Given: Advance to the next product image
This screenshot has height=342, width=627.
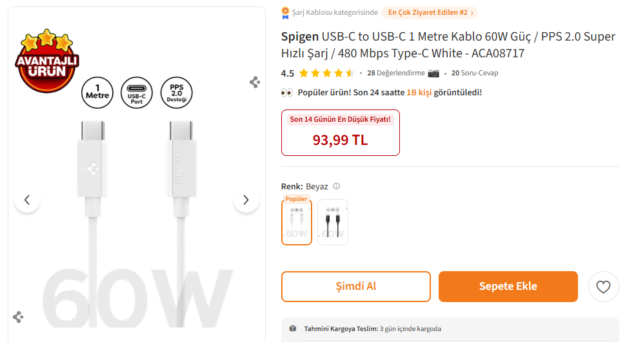Looking at the screenshot, I should coord(246,200).
